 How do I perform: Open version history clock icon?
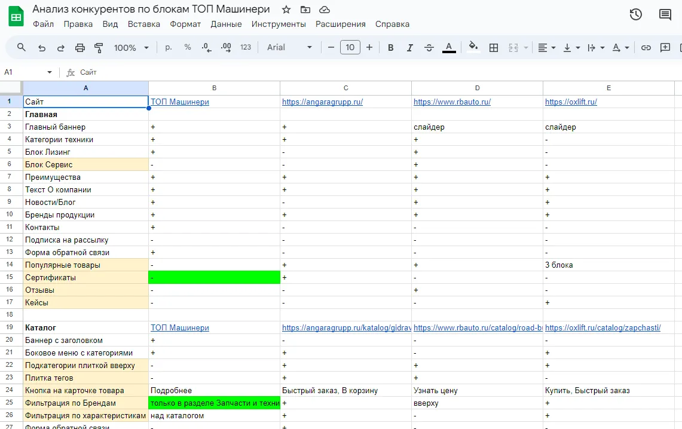tap(636, 14)
